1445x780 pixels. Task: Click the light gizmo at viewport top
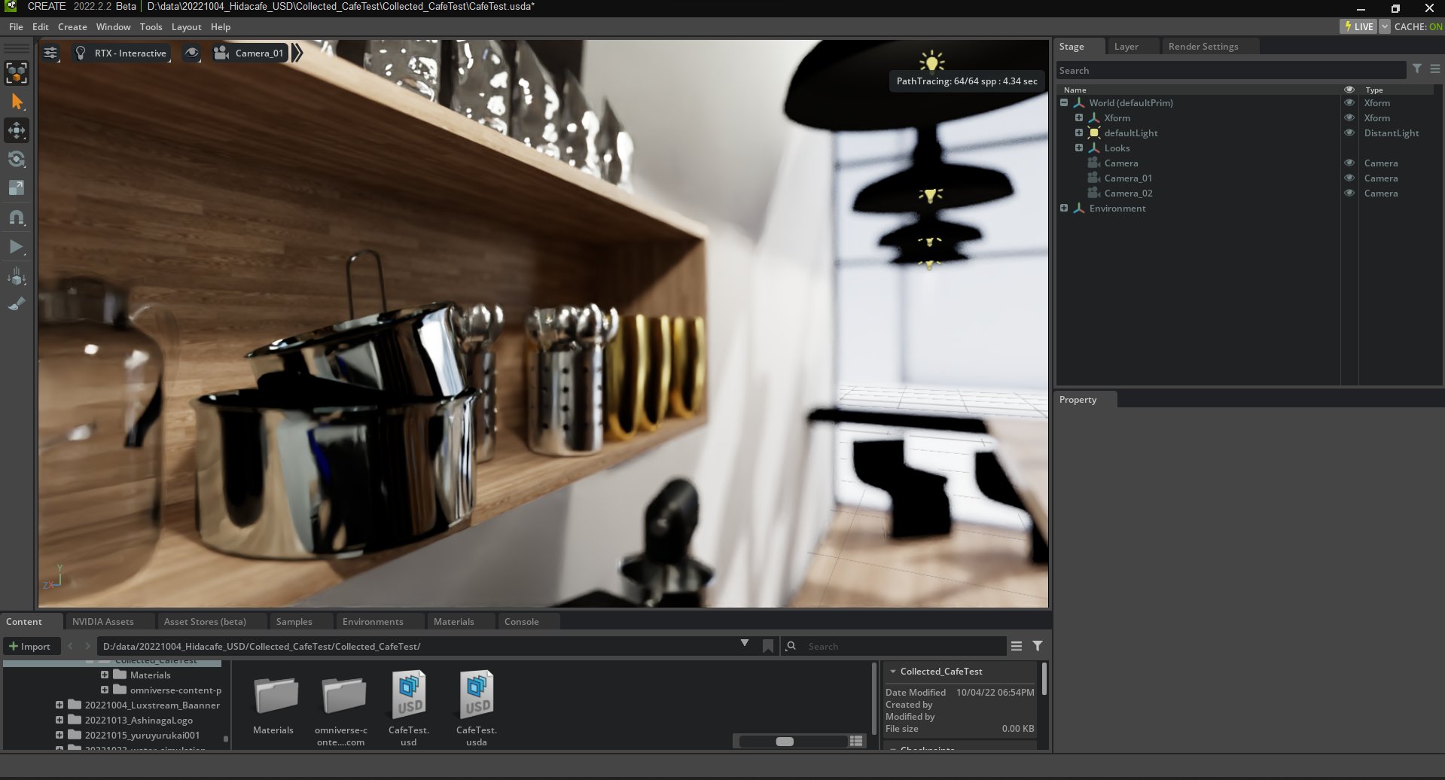point(932,61)
